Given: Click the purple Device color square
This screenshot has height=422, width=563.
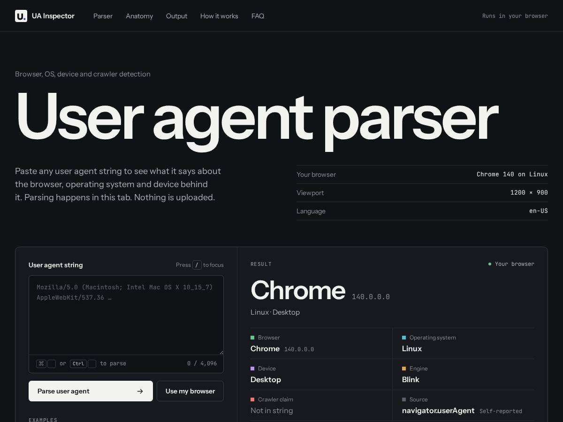Looking at the screenshot, I should 252,369.
